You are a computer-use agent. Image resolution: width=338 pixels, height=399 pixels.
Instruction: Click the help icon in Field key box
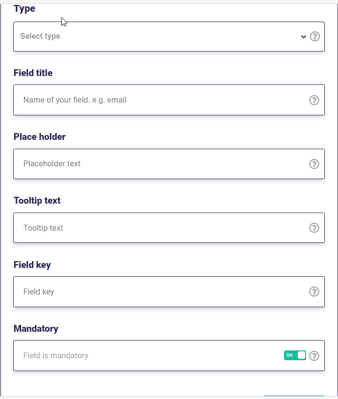click(x=314, y=292)
